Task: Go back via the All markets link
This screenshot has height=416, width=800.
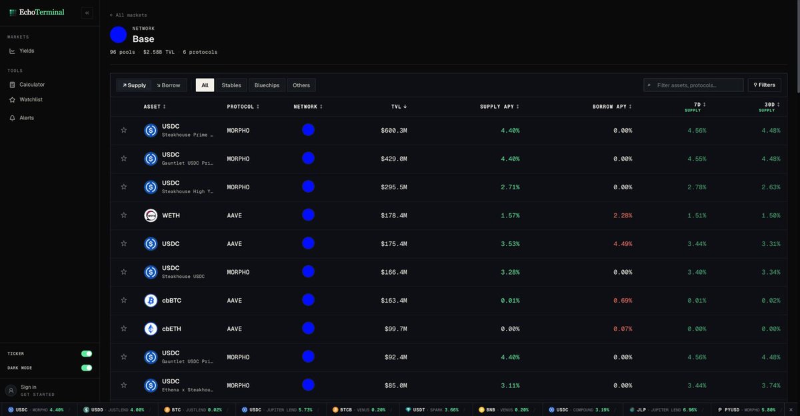Action: click(x=129, y=15)
